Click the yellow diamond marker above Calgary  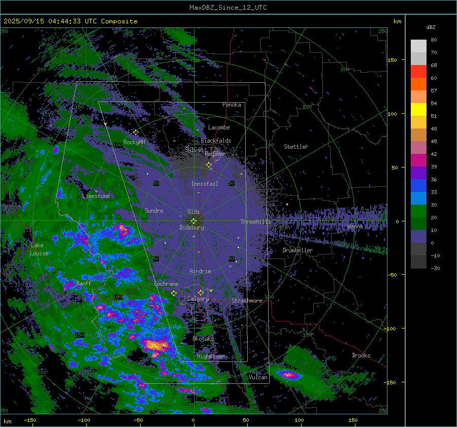tap(201, 292)
